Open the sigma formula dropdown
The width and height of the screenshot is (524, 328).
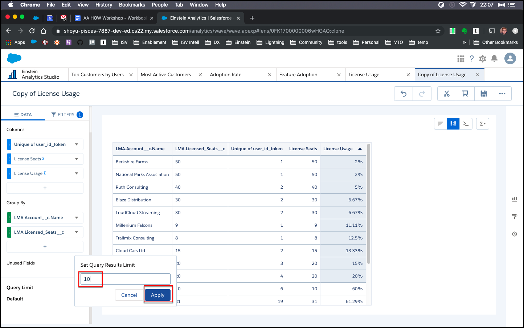tap(482, 124)
